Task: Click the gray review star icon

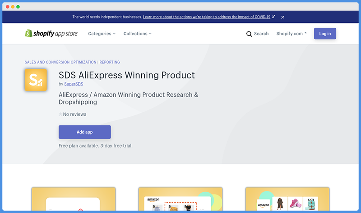Action: tap(60, 114)
